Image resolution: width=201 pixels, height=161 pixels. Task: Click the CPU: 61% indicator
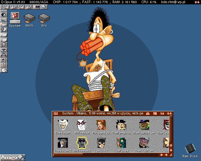149,2
